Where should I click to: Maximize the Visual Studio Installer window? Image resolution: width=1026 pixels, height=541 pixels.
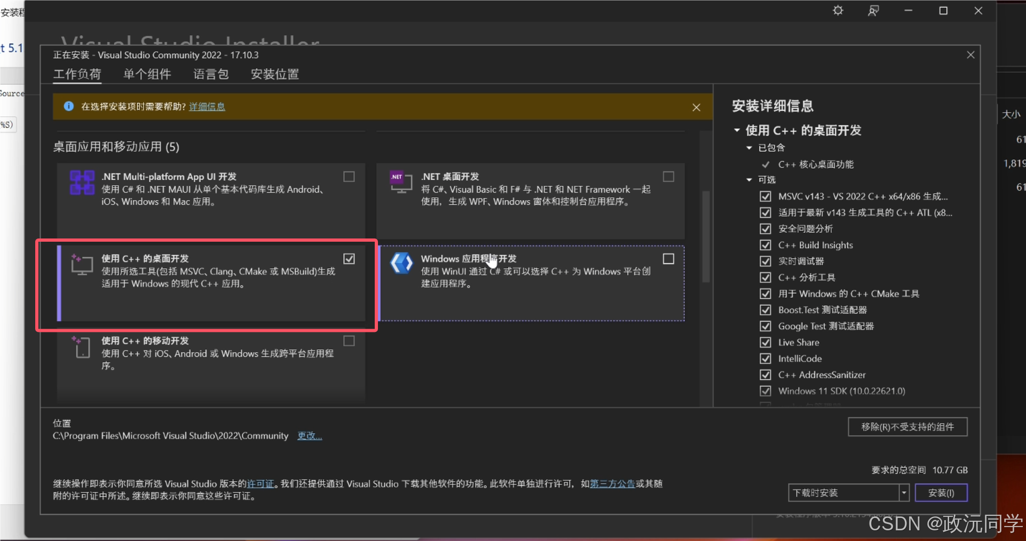coord(943,11)
